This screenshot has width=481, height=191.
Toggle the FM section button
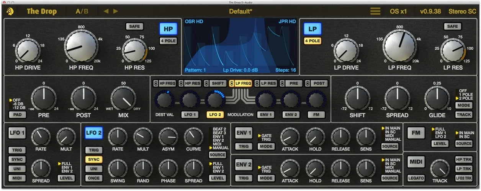click(x=416, y=133)
